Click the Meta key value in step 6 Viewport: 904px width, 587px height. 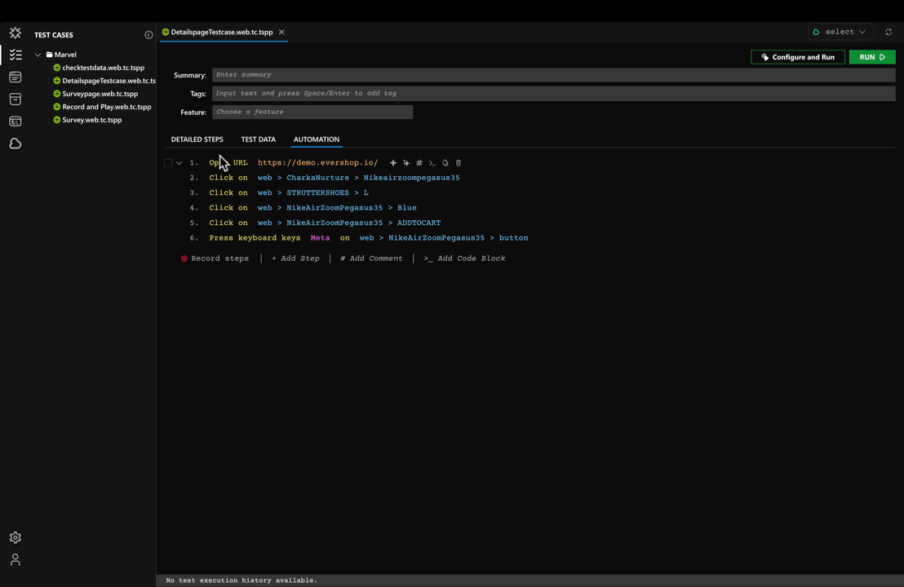[320, 238]
